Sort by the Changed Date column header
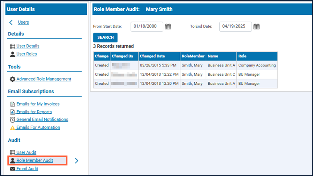This screenshot has width=313, height=176. (159, 56)
